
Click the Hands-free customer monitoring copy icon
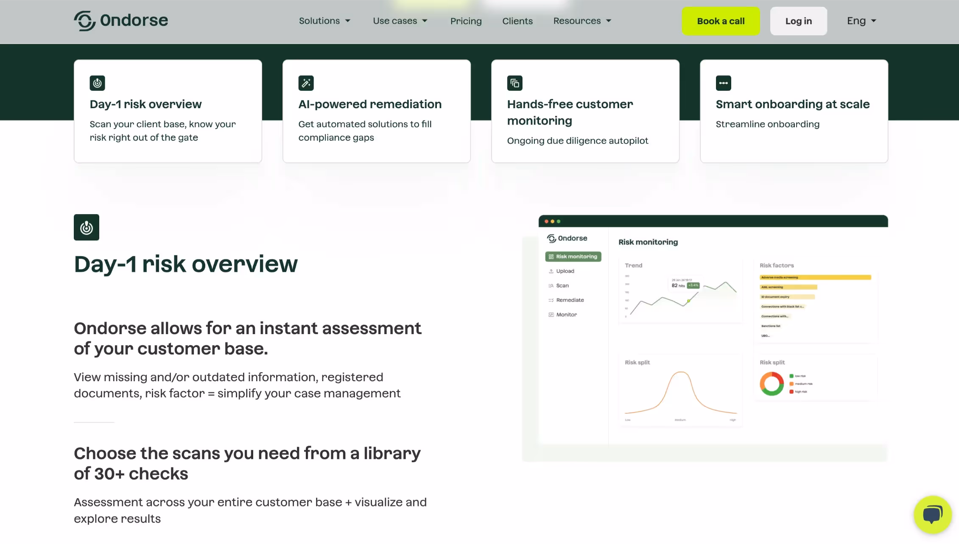(514, 83)
